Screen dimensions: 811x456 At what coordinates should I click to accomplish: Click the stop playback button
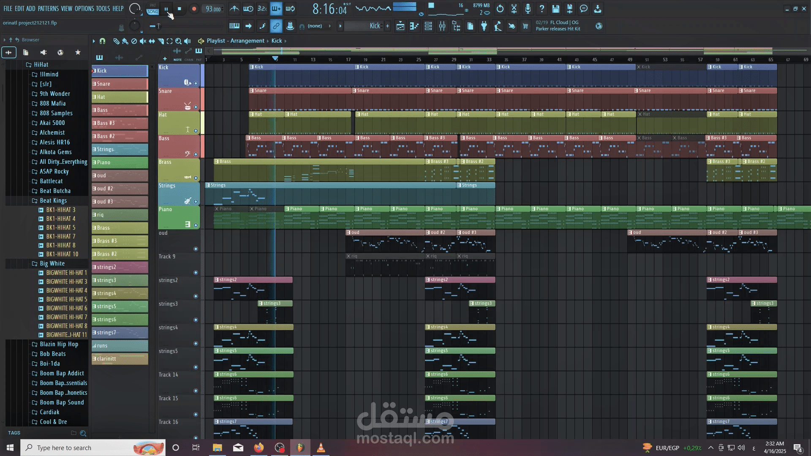coord(180,9)
